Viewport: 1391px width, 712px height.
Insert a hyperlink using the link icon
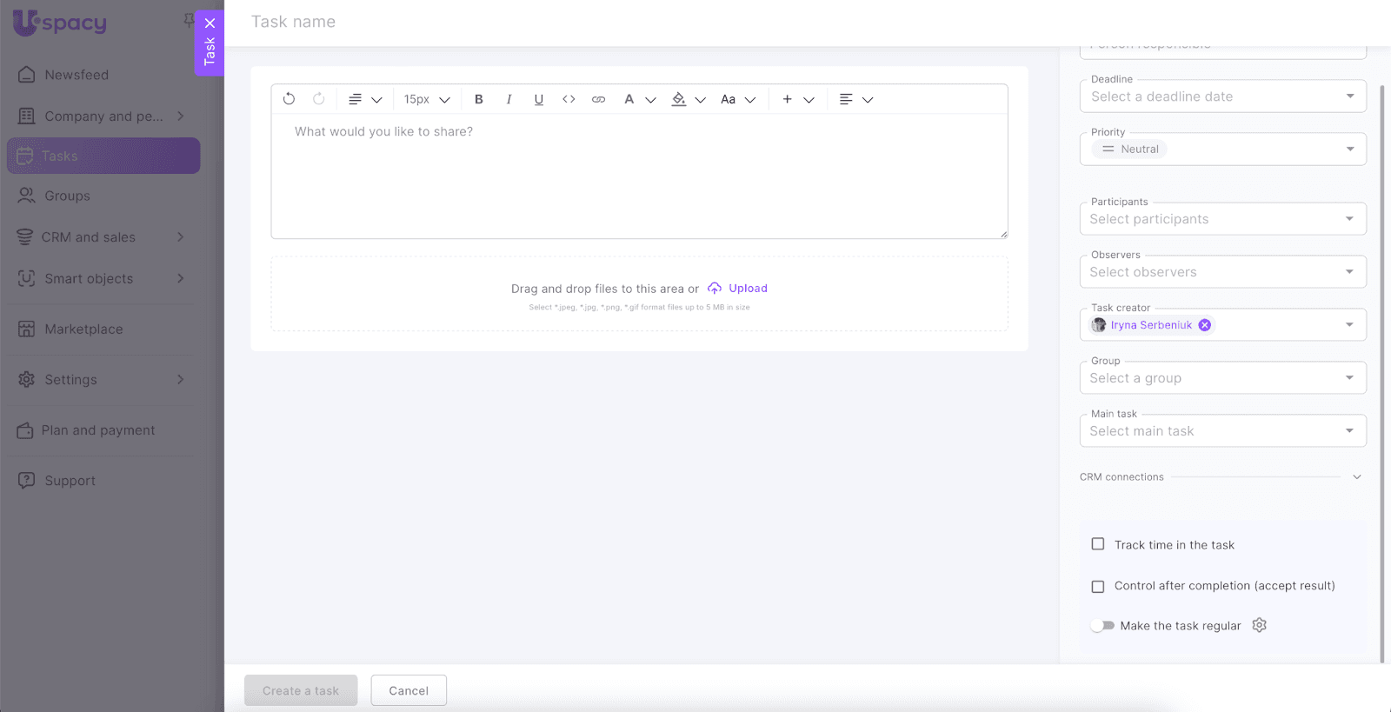coord(598,99)
